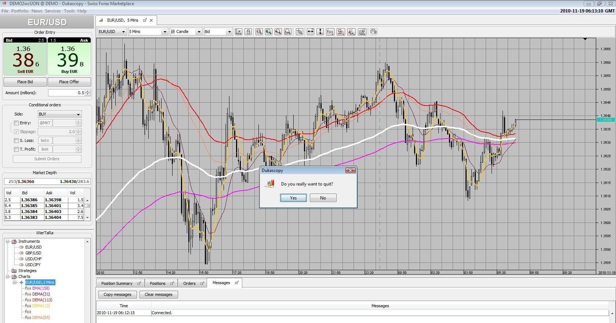The image size is (616, 323).
Task: Enable the S. Loss checkbox
Action: click(x=16, y=140)
